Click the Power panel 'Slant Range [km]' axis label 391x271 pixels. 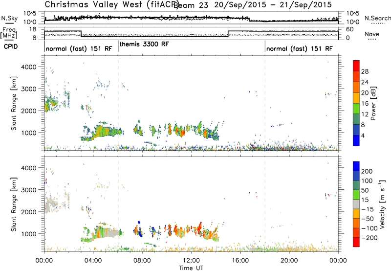point(14,103)
